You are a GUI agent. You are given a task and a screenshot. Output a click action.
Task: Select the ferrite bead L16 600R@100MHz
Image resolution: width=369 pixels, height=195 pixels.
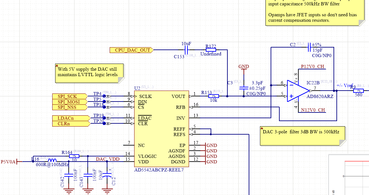click(x=52, y=160)
